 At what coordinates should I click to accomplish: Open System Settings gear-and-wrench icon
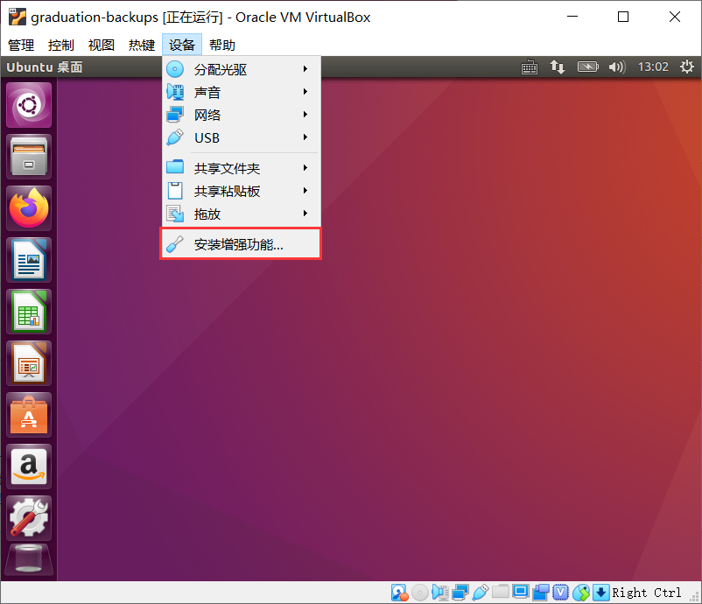(29, 518)
